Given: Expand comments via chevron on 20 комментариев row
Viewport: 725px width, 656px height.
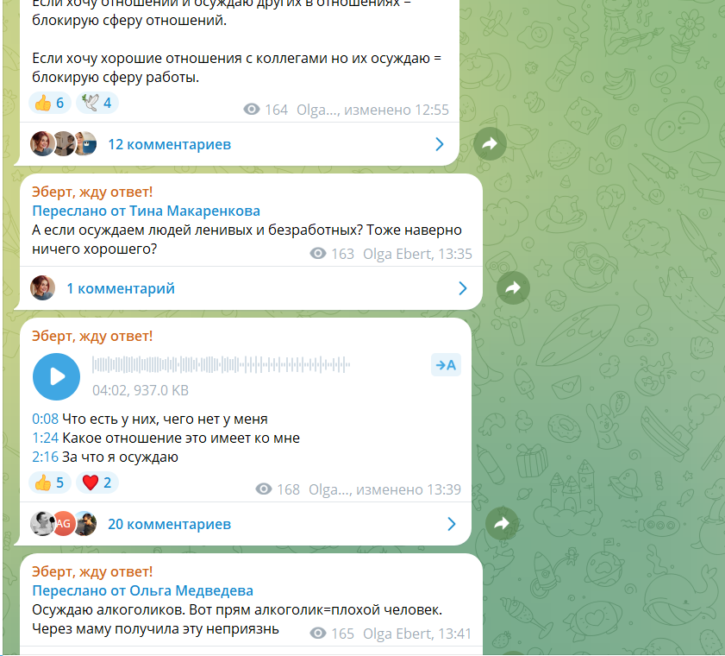Looking at the screenshot, I should coord(452,524).
